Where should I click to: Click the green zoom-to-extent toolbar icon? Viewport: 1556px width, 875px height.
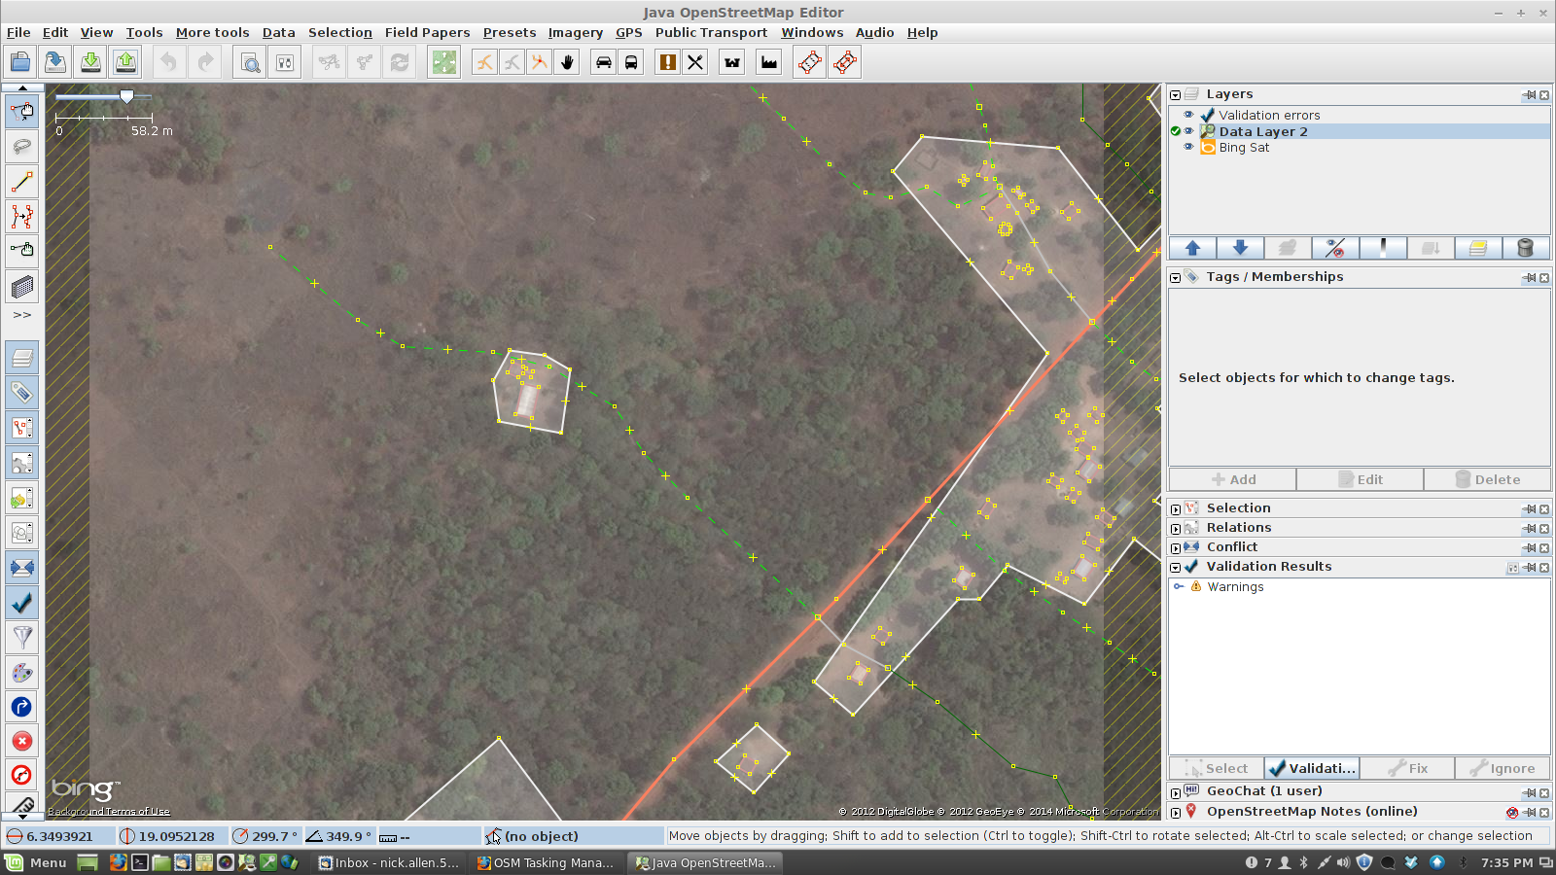coord(444,62)
